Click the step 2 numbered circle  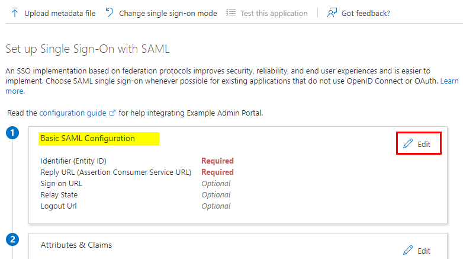click(x=12, y=239)
